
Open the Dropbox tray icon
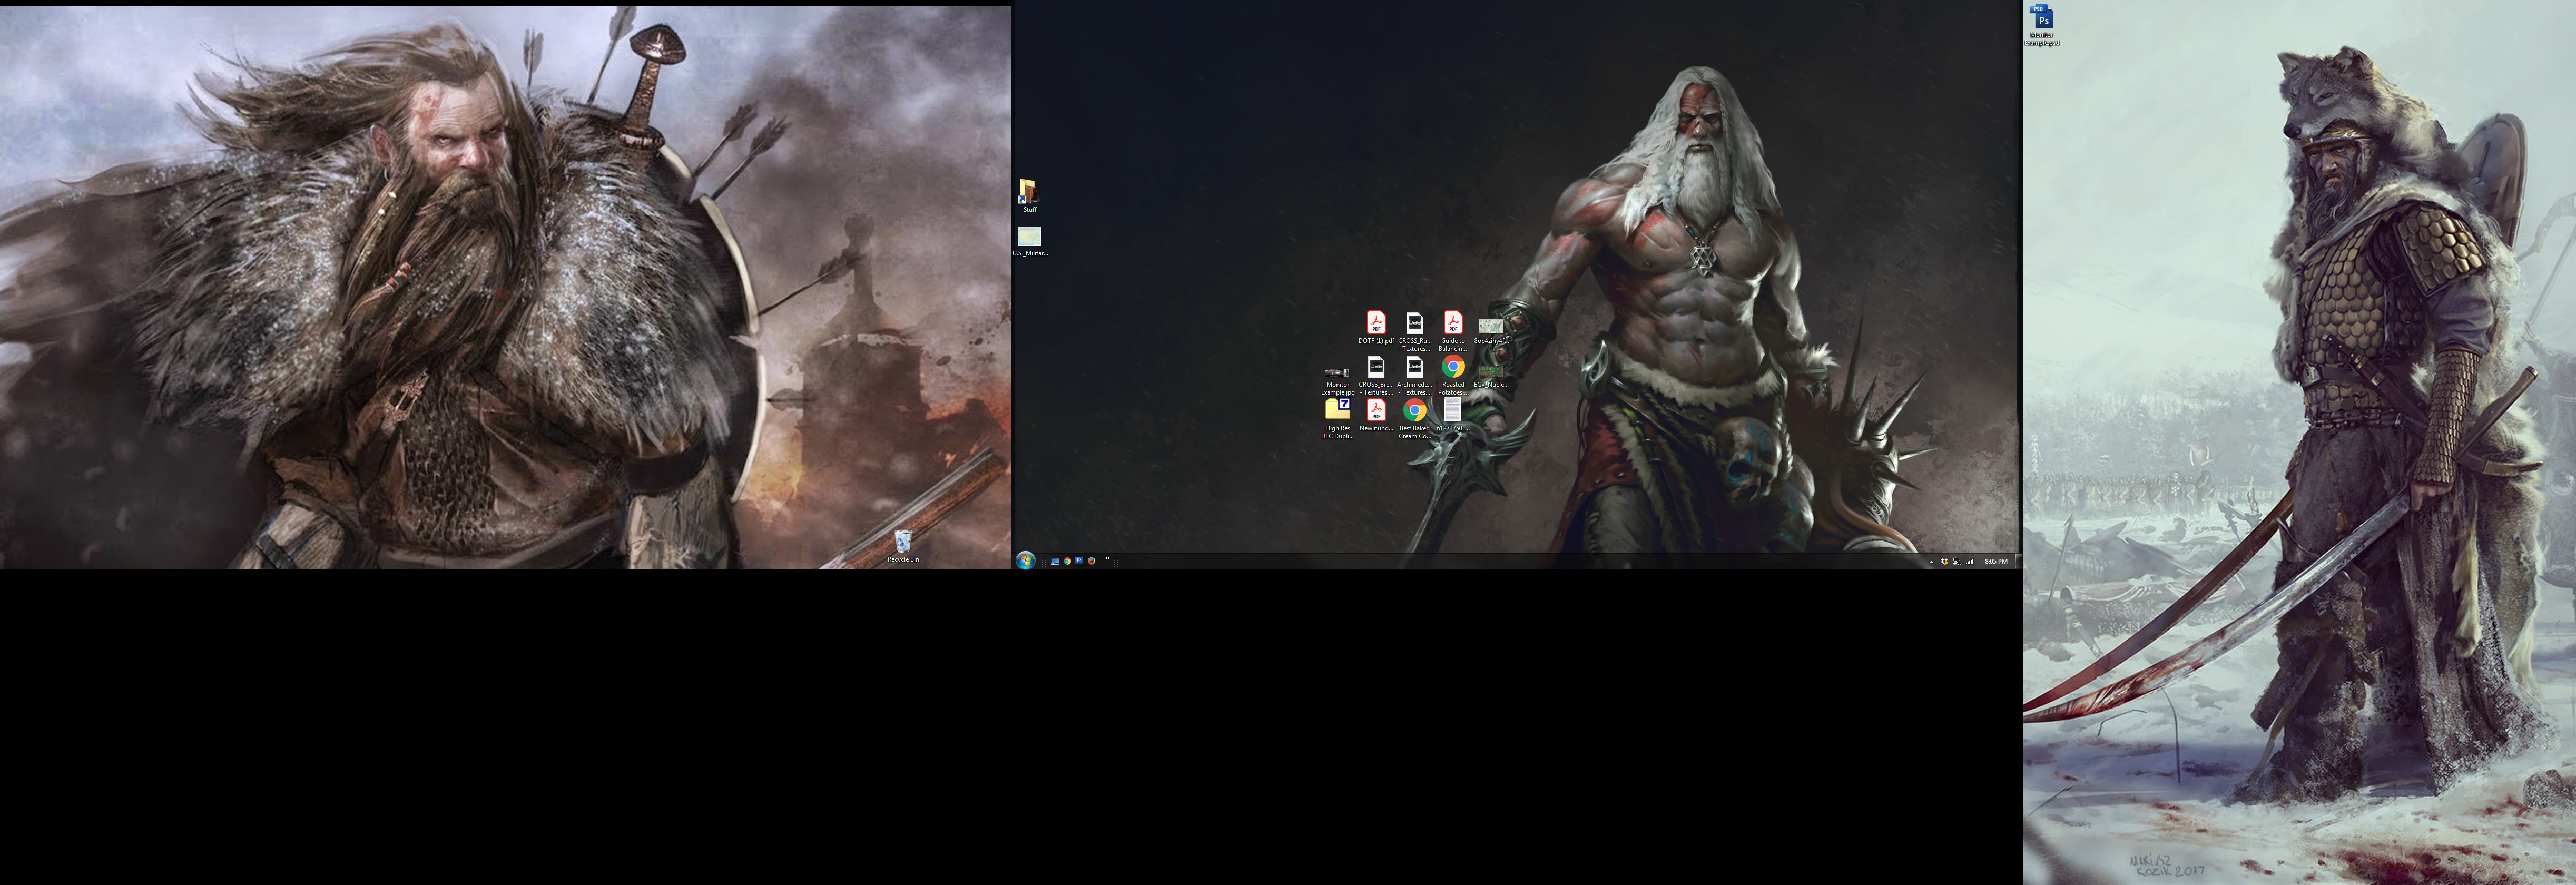[1945, 562]
